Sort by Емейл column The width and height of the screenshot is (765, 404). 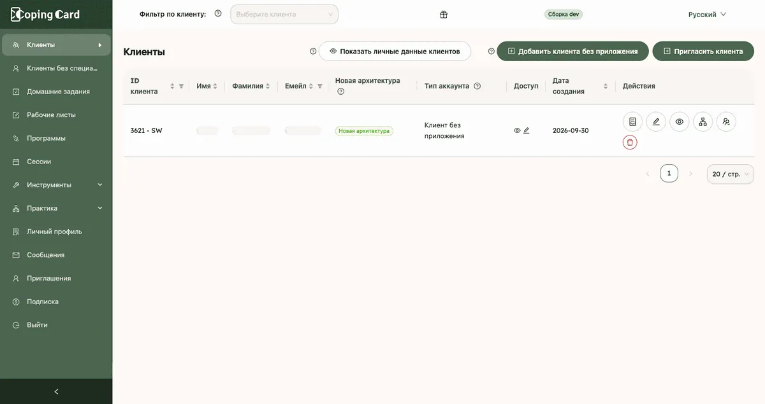click(311, 87)
